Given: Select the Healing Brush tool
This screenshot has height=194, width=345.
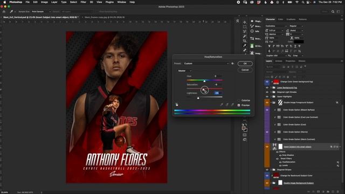Looking at the screenshot, I should tap(245, 50).
